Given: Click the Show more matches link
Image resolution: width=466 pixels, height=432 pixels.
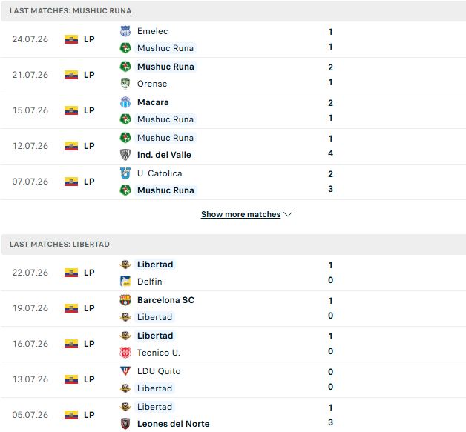Looking at the screenshot, I should coord(240,214).
